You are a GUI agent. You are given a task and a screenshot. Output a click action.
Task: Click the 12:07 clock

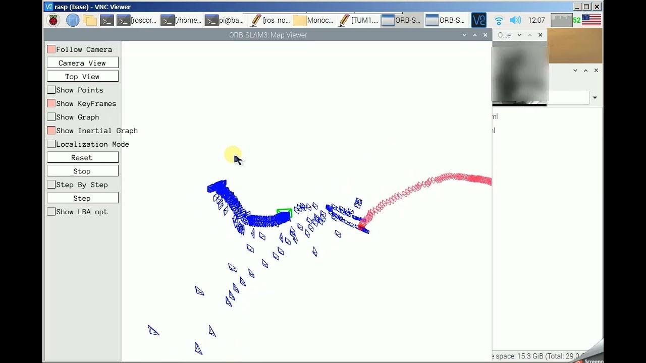[536, 20]
